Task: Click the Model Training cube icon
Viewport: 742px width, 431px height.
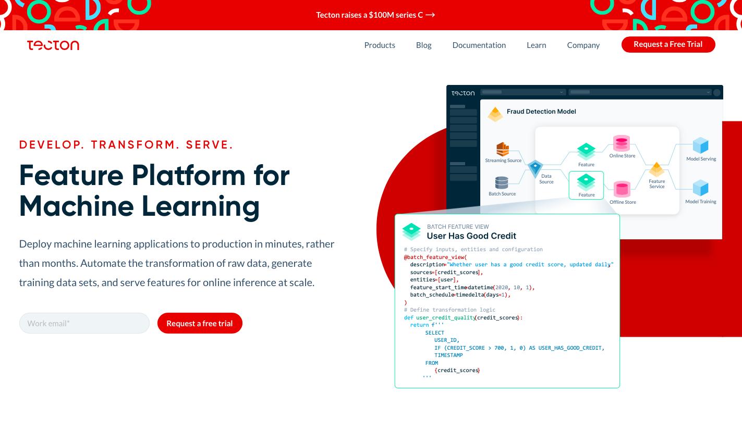Action: pyautogui.click(x=700, y=188)
